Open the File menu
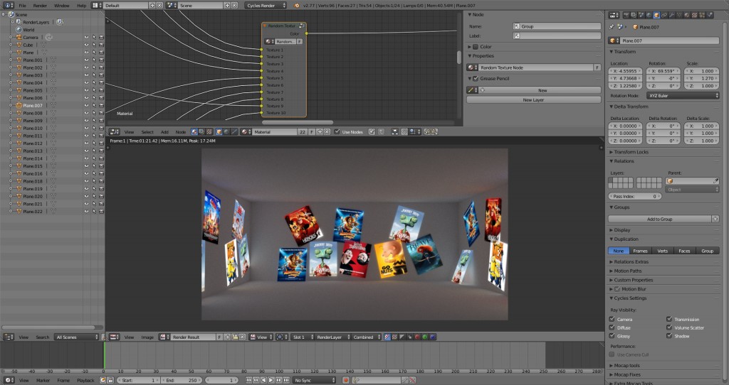This screenshot has height=385, width=729. tap(22, 6)
